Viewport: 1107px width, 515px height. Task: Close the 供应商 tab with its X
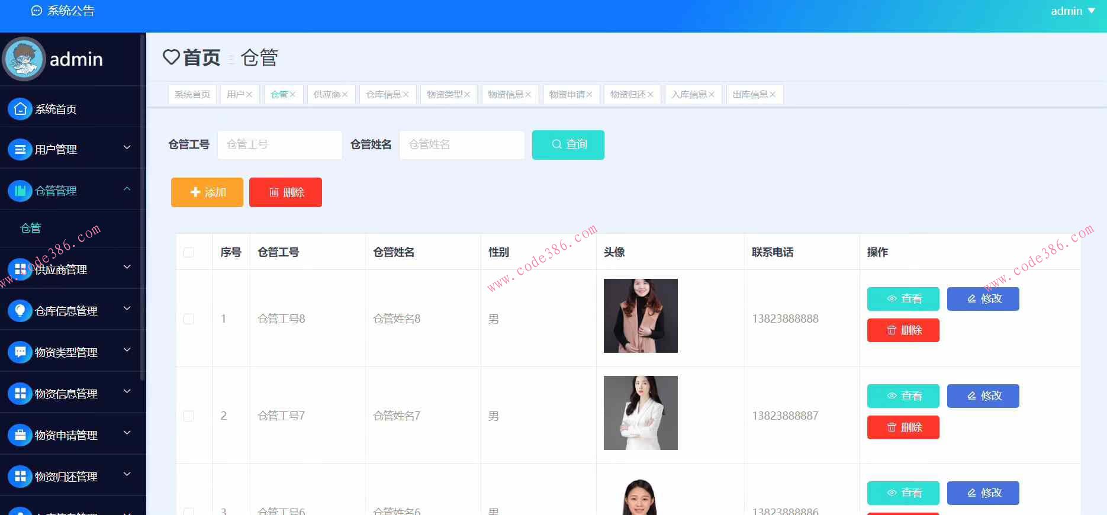[345, 95]
